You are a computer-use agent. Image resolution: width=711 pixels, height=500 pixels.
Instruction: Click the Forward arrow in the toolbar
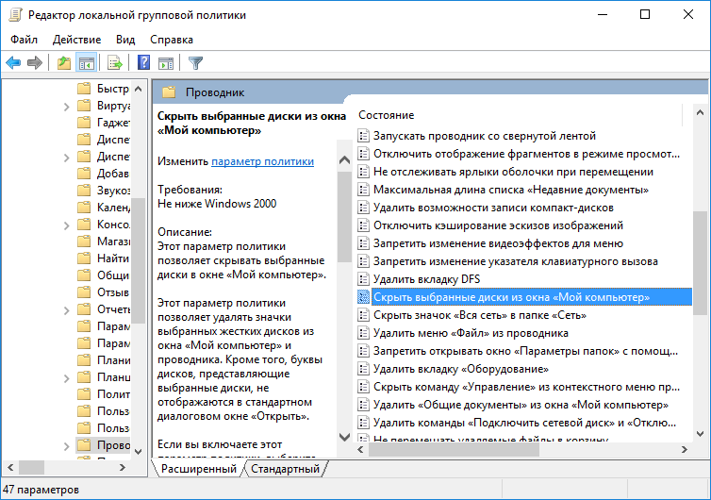click(35, 63)
